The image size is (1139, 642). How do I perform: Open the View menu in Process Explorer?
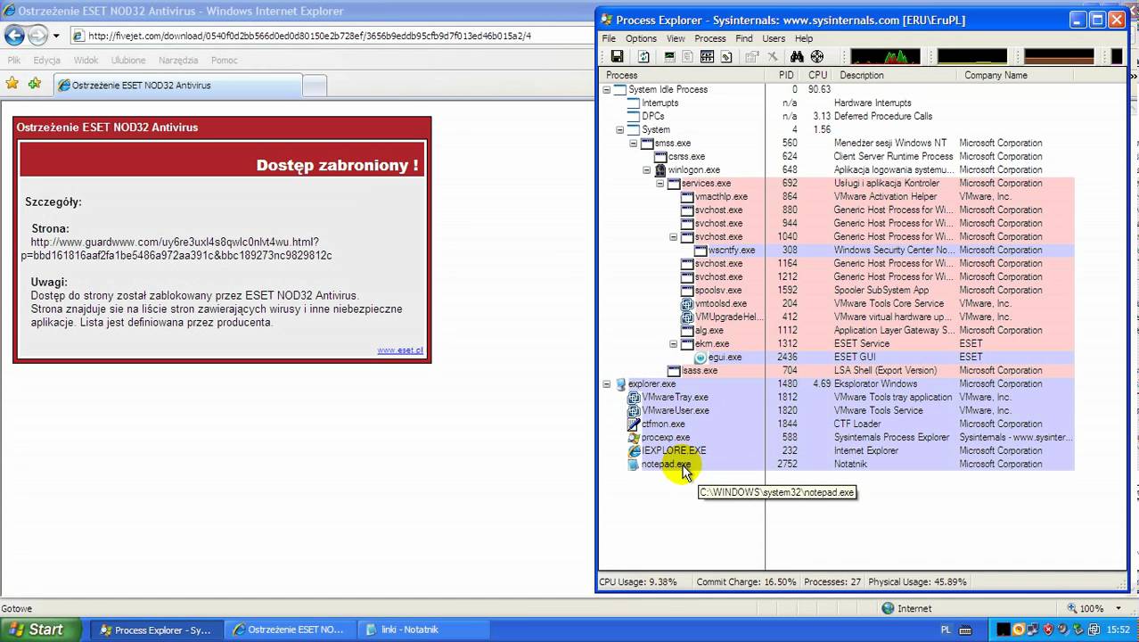pos(676,38)
